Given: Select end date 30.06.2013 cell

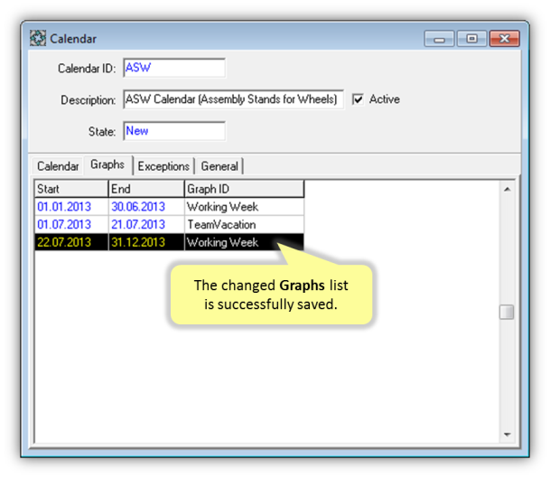Looking at the screenshot, I should tap(146, 207).
